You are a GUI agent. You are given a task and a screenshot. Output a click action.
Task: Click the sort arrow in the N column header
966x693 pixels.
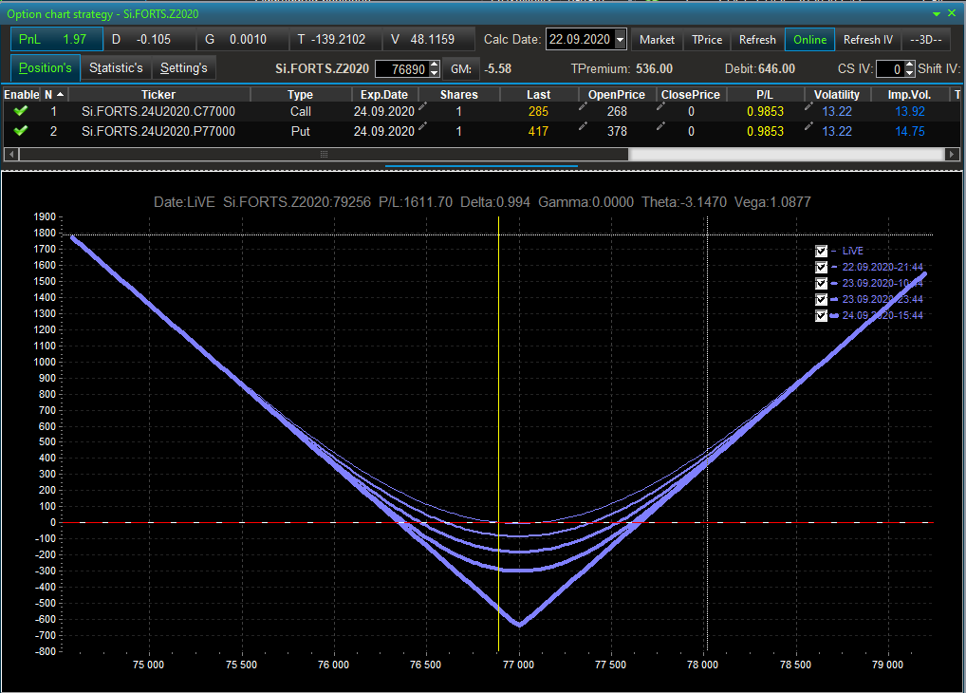click(x=61, y=95)
